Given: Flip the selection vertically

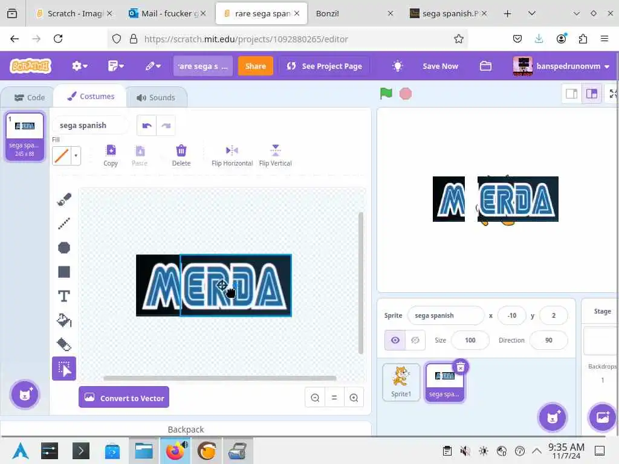Looking at the screenshot, I should coord(275,155).
